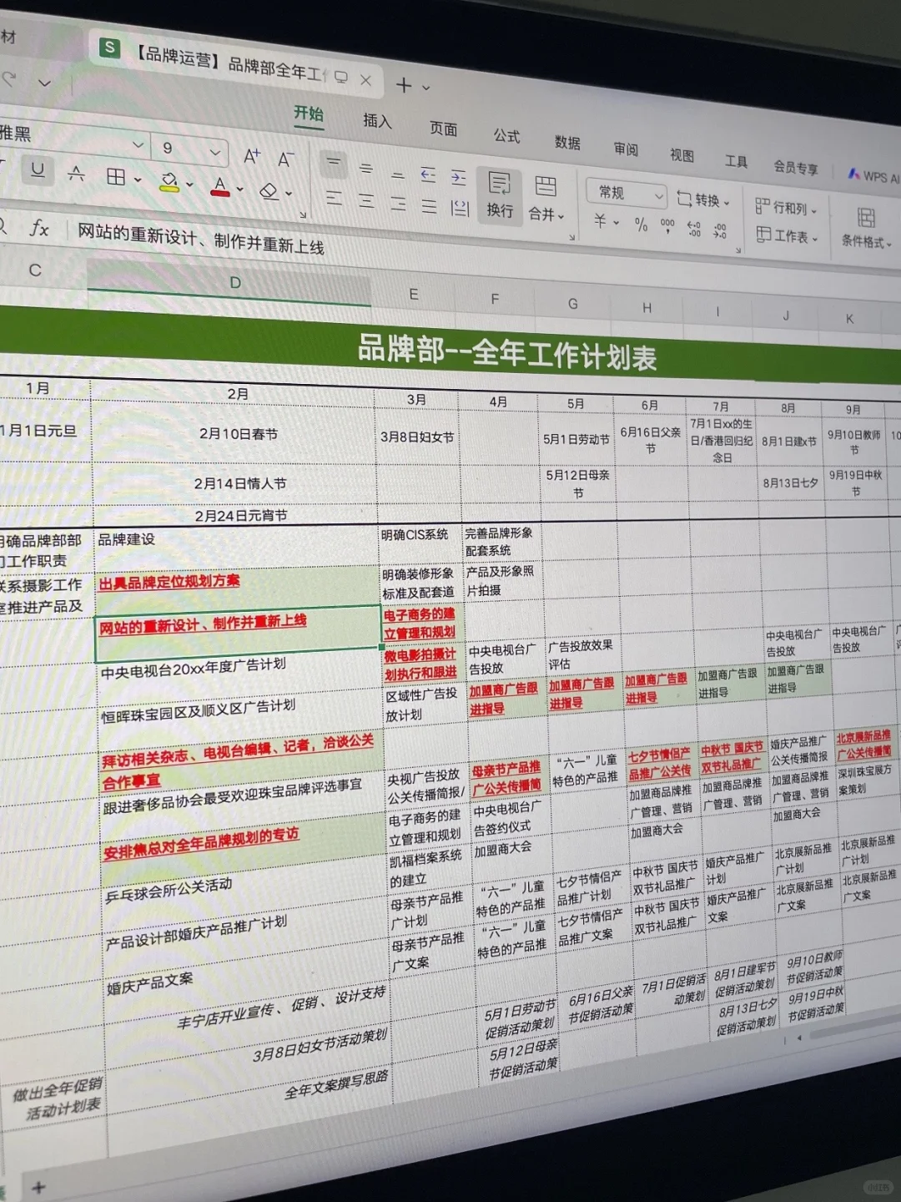This screenshot has height=1202, width=901.
Task: Expand the ¥ currency dropdown arrow
Action: click(617, 222)
